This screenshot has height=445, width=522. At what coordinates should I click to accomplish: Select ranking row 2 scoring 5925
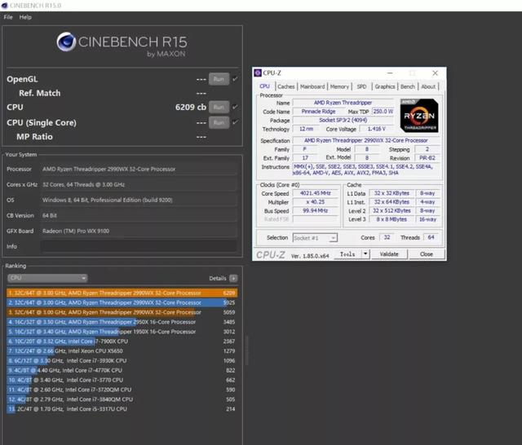point(122,302)
